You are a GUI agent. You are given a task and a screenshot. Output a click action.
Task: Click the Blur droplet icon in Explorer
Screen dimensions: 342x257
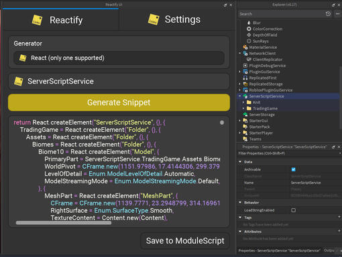[249, 23]
